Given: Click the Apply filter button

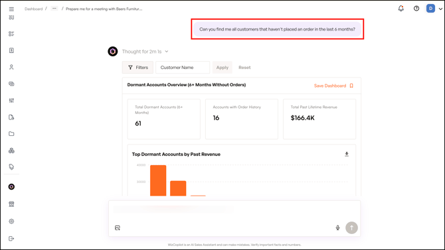Looking at the screenshot, I should (x=222, y=68).
